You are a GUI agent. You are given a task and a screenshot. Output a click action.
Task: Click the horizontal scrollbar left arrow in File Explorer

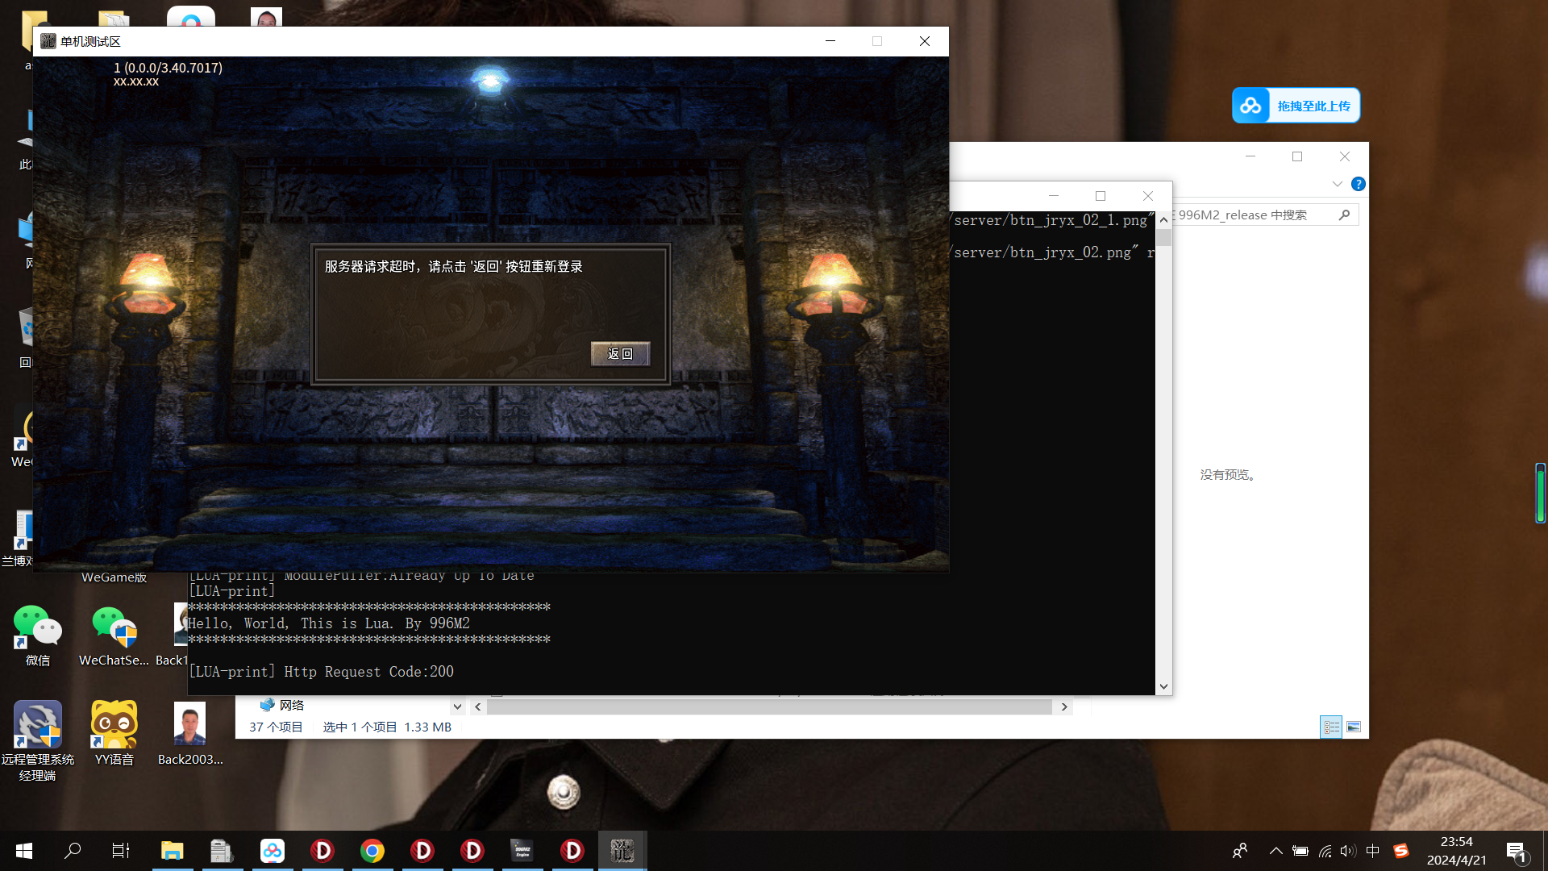pos(478,706)
